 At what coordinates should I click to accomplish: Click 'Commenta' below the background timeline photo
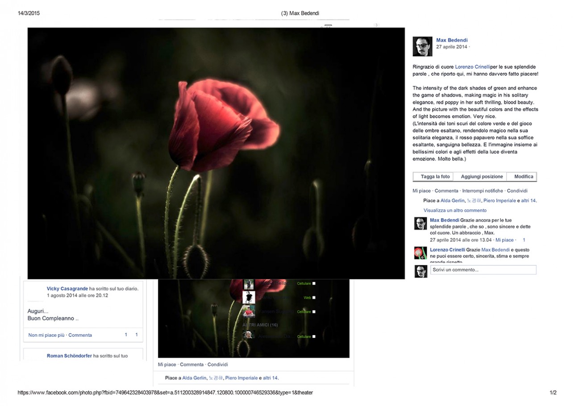191,365
